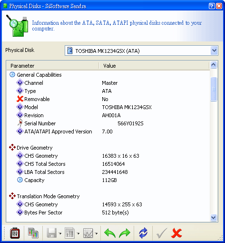This screenshot has width=225, height=243.
Task: Click the value Master
Action: 110,83
